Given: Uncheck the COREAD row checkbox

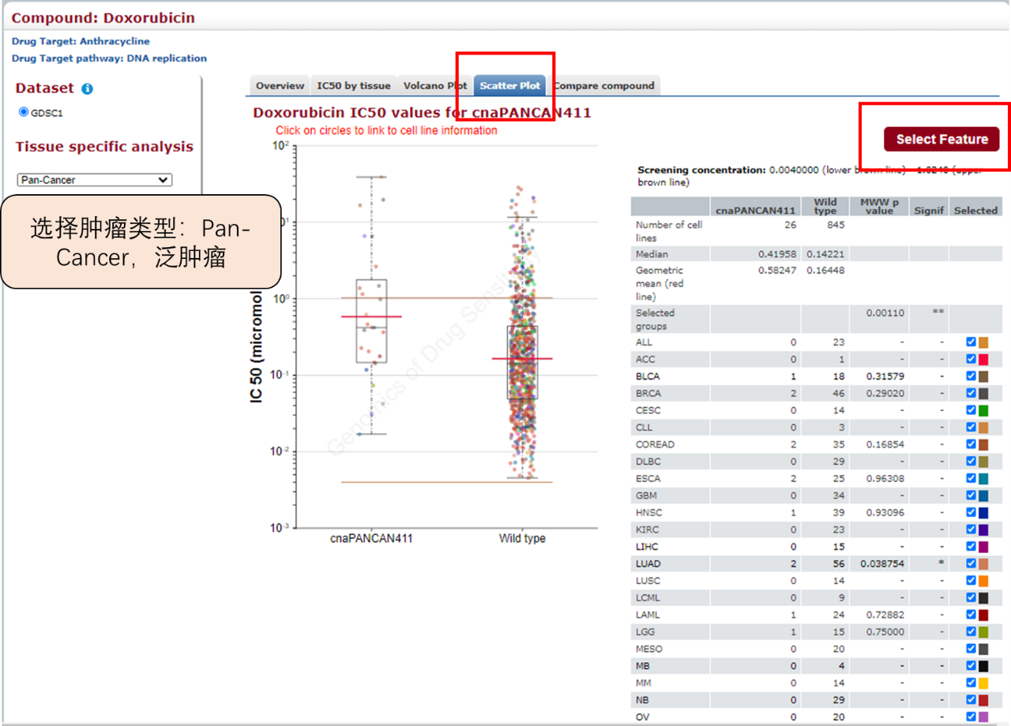Looking at the screenshot, I should coord(971,444).
